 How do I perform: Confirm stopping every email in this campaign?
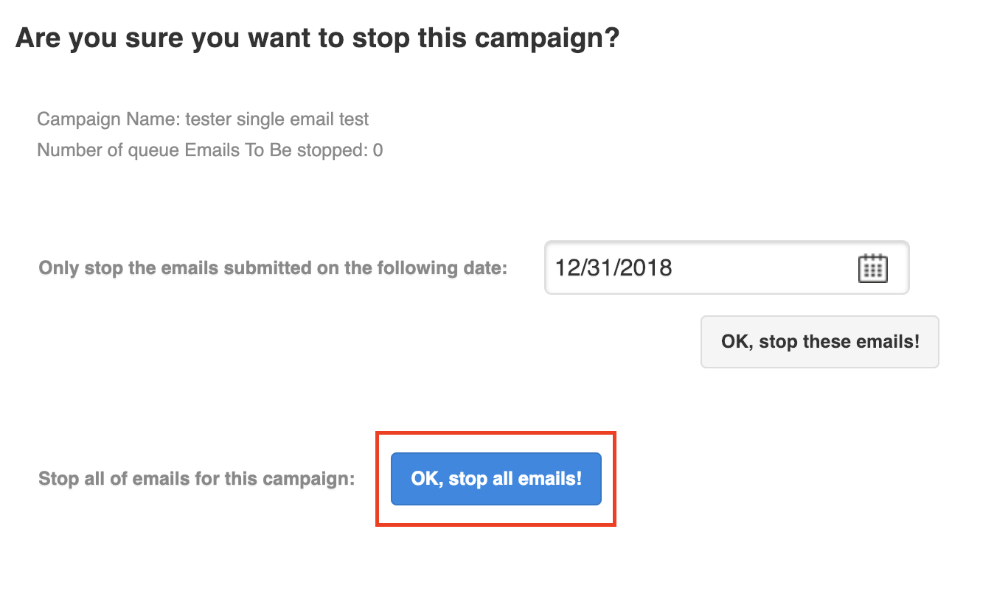(496, 479)
